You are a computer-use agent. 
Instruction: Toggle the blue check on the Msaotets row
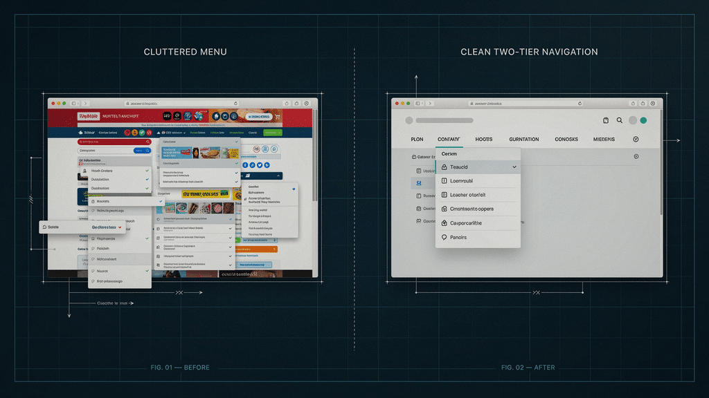(161, 201)
